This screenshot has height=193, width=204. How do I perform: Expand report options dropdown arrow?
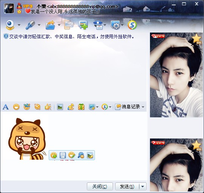[x=105, y=25]
